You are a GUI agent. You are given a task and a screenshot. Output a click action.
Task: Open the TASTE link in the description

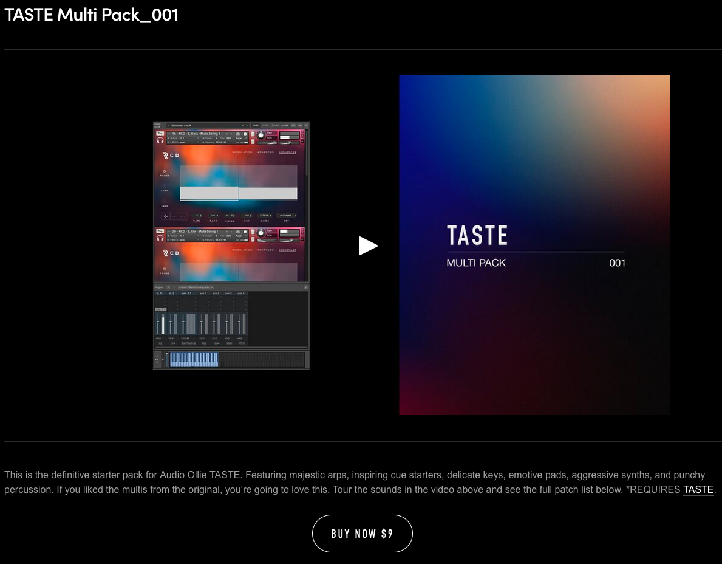click(x=698, y=489)
